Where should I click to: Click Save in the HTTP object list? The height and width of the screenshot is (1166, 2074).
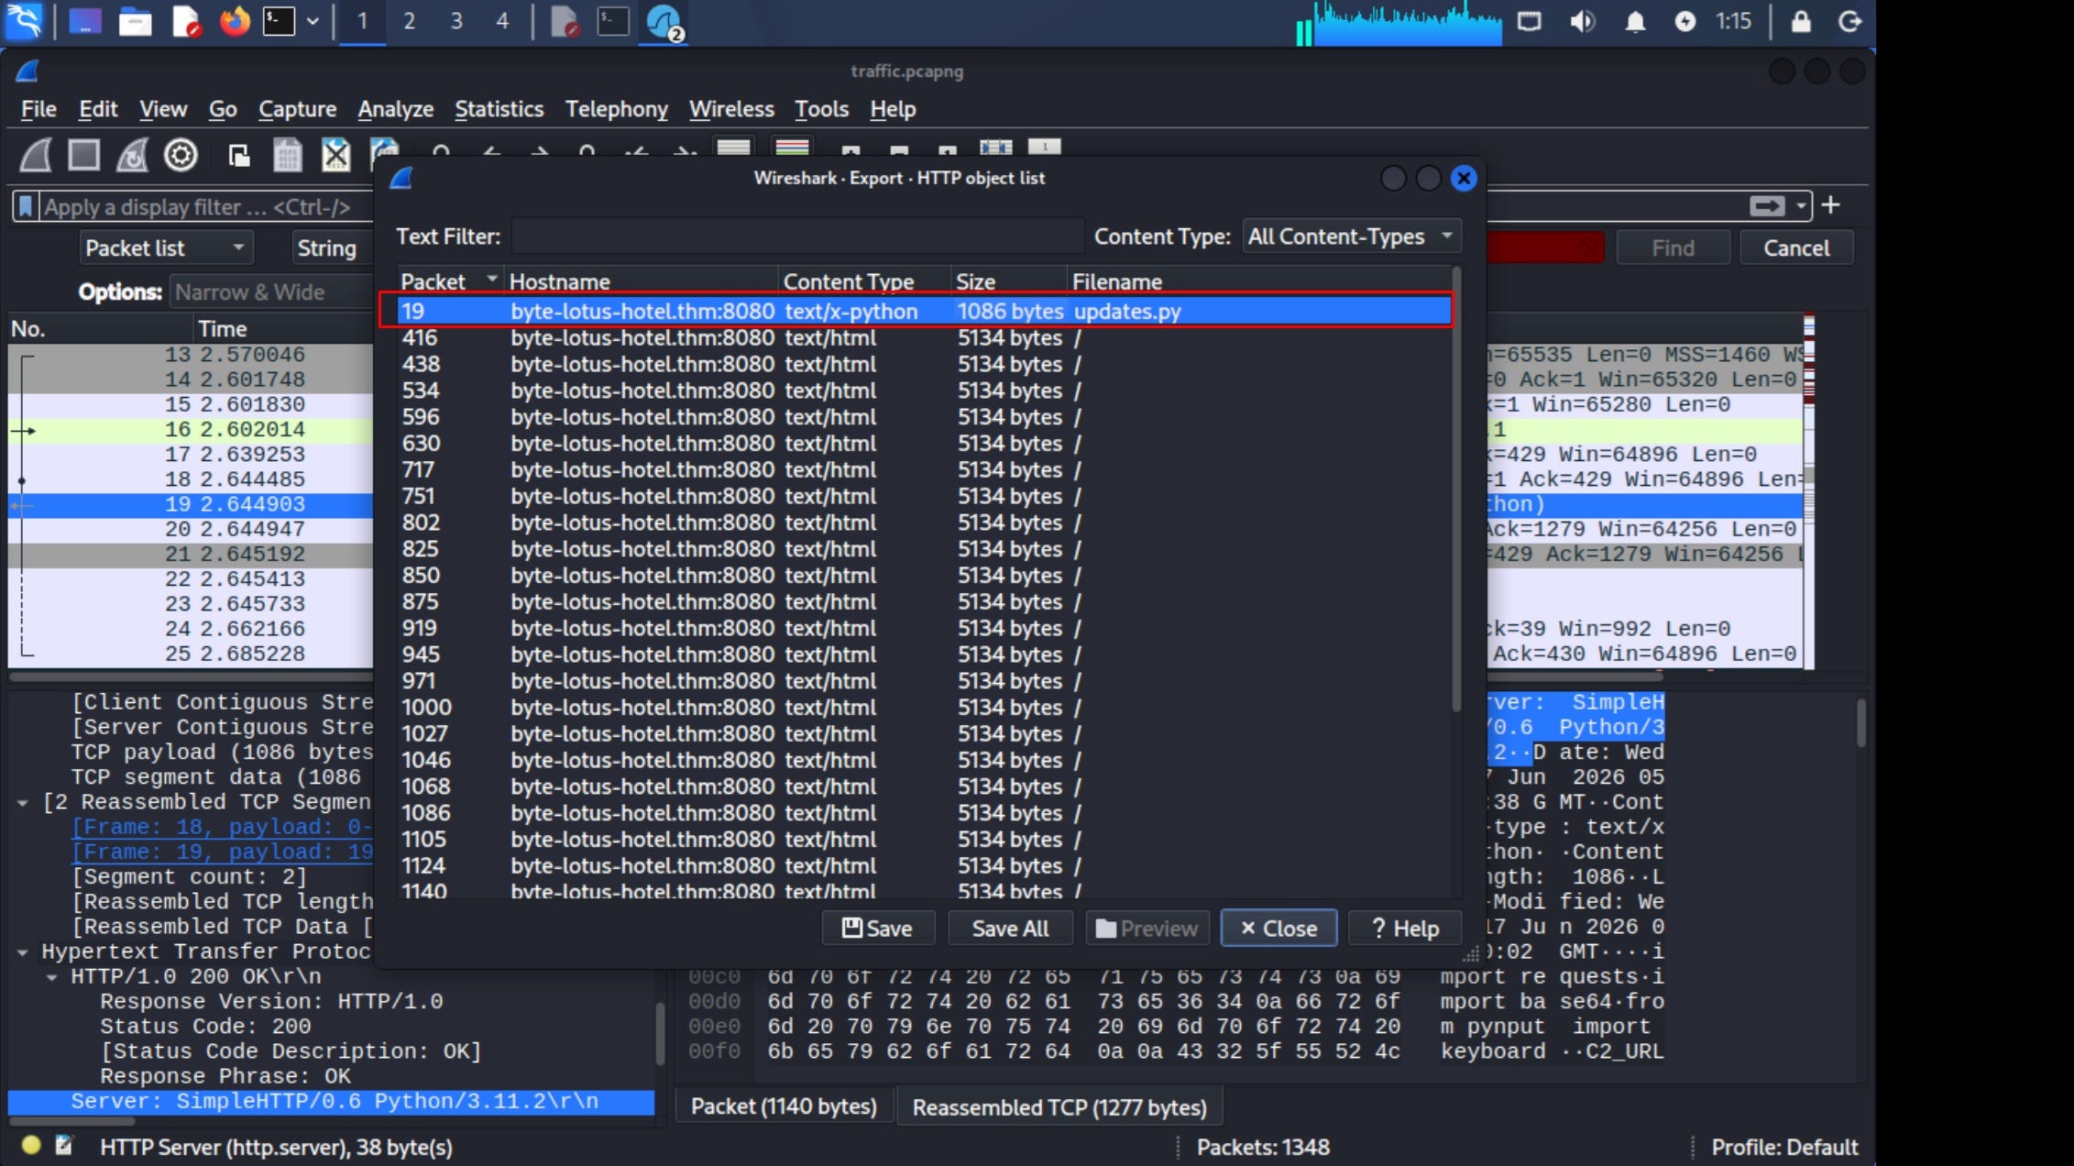coord(878,929)
